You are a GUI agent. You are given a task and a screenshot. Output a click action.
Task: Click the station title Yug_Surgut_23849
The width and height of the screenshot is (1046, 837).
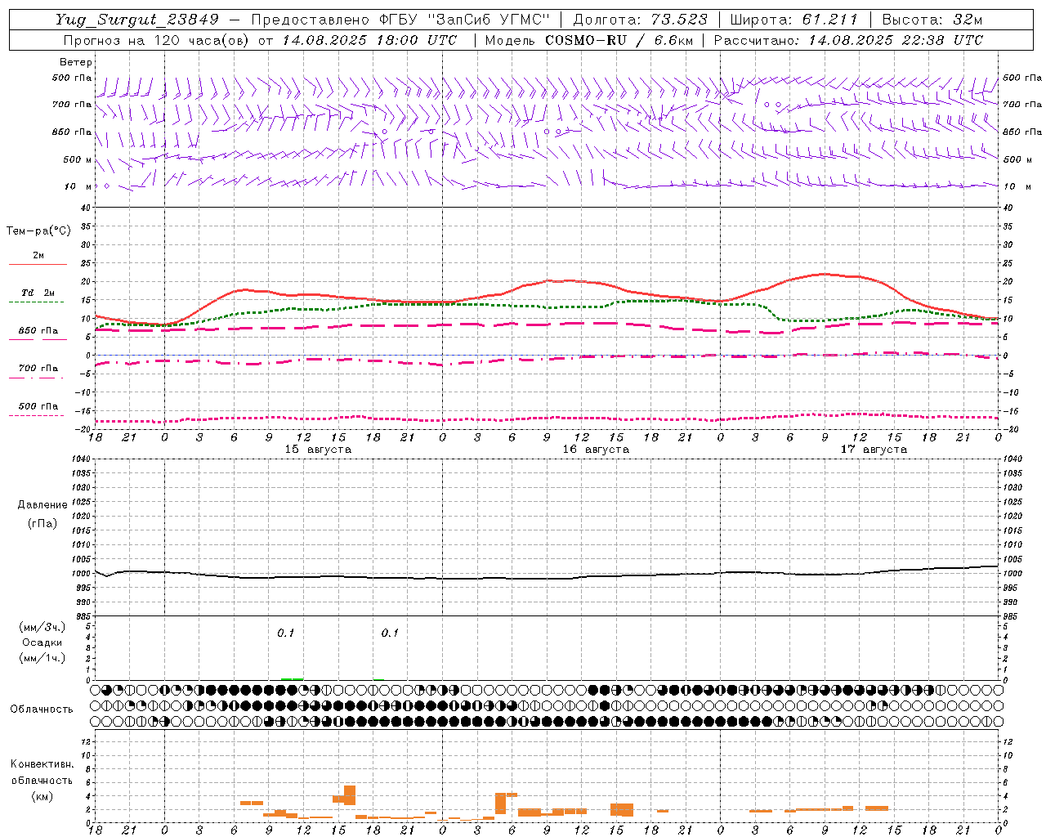[x=137, y=20]
